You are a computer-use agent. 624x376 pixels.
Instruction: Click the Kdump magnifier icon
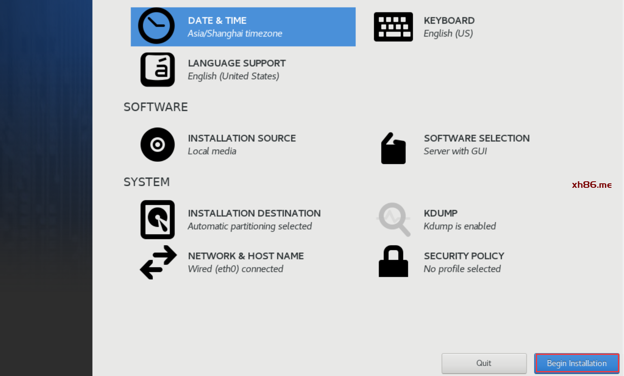(x=393, y=220)
